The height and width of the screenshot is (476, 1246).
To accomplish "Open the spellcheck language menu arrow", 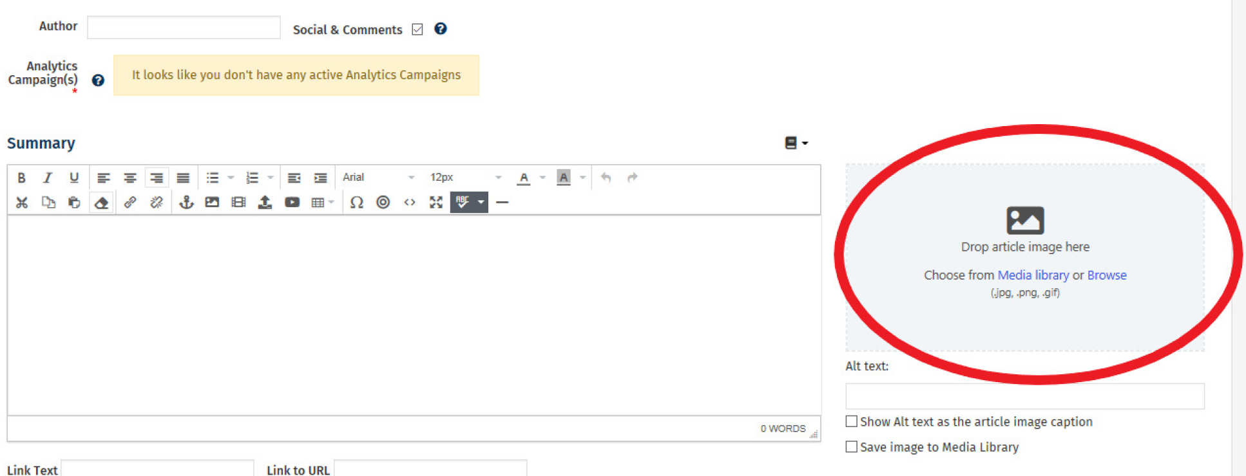I will (481, 203).
